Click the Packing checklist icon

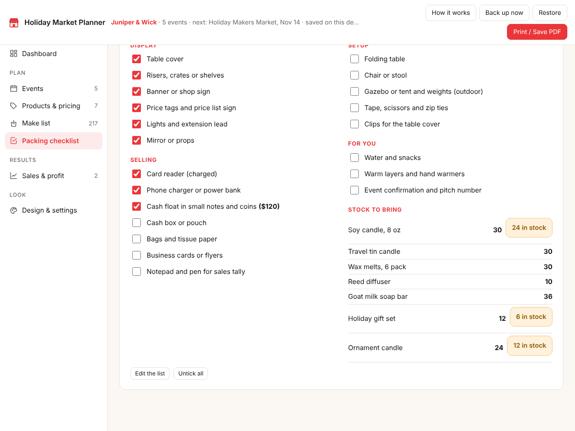point(13,141)
